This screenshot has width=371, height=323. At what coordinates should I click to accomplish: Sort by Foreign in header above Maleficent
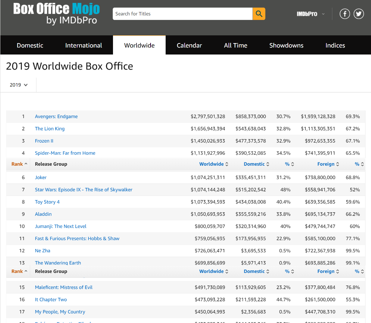tap(328, 271)
